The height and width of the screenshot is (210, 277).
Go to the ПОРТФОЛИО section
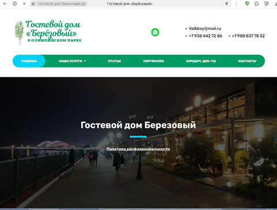[154, 61]
